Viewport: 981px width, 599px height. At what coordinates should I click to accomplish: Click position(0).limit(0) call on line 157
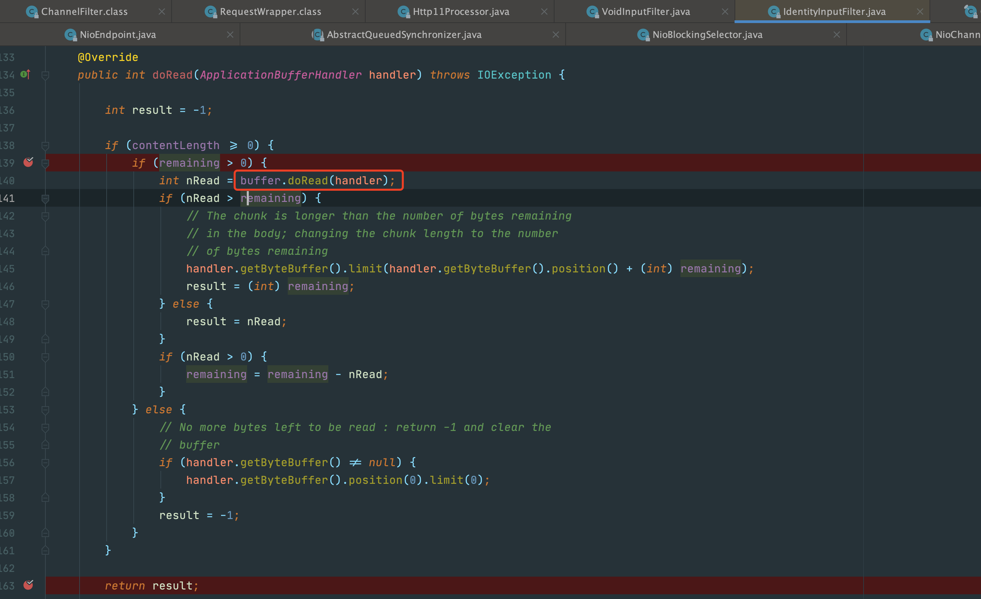tap(415, 480)
